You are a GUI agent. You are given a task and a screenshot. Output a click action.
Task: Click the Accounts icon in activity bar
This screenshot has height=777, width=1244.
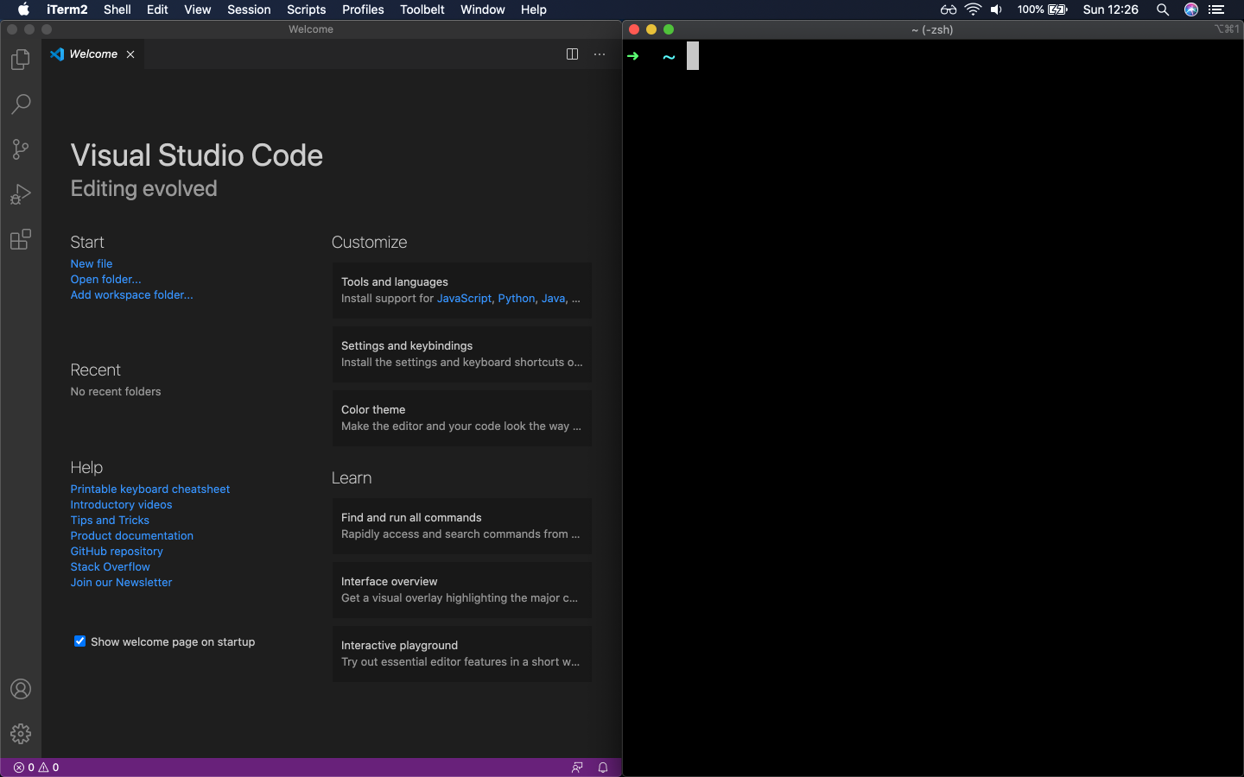click(21, 689)
